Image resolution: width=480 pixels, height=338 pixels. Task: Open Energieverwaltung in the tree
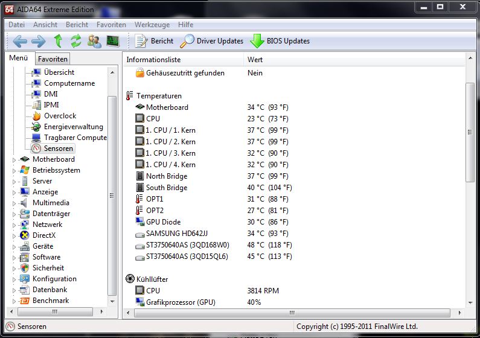pos(74,127)
